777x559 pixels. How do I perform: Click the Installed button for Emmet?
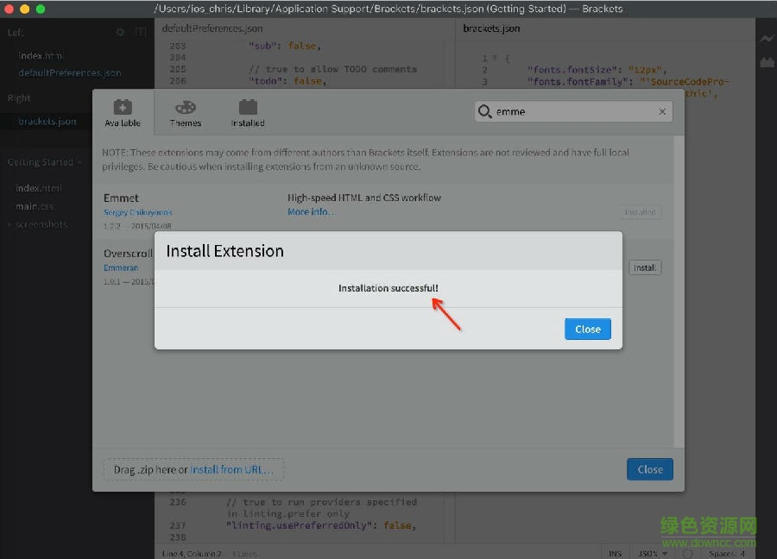tap(641, 212)
